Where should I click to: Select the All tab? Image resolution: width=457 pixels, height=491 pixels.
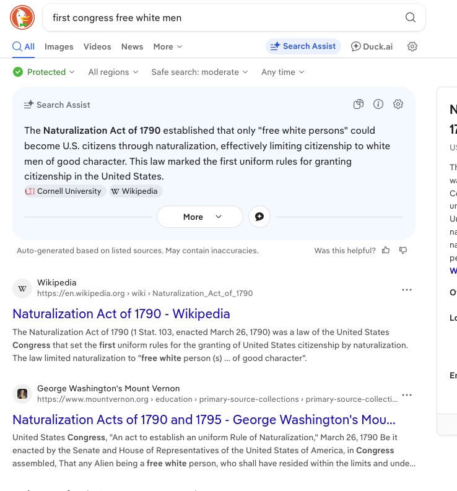tap(24, 46)
